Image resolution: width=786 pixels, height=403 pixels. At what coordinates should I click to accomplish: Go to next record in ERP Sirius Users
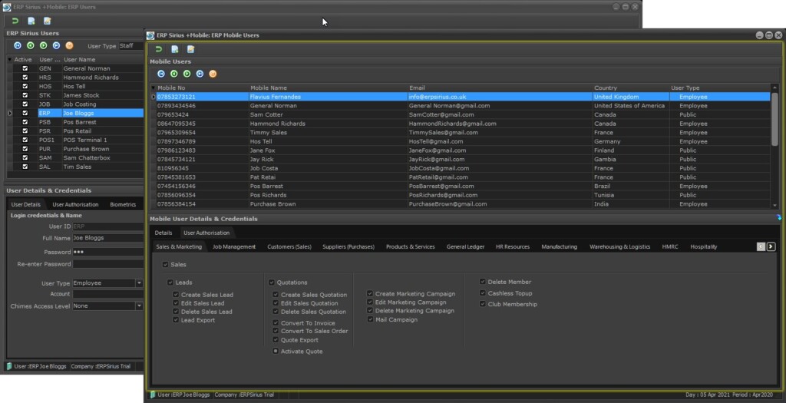click(44, 45)
